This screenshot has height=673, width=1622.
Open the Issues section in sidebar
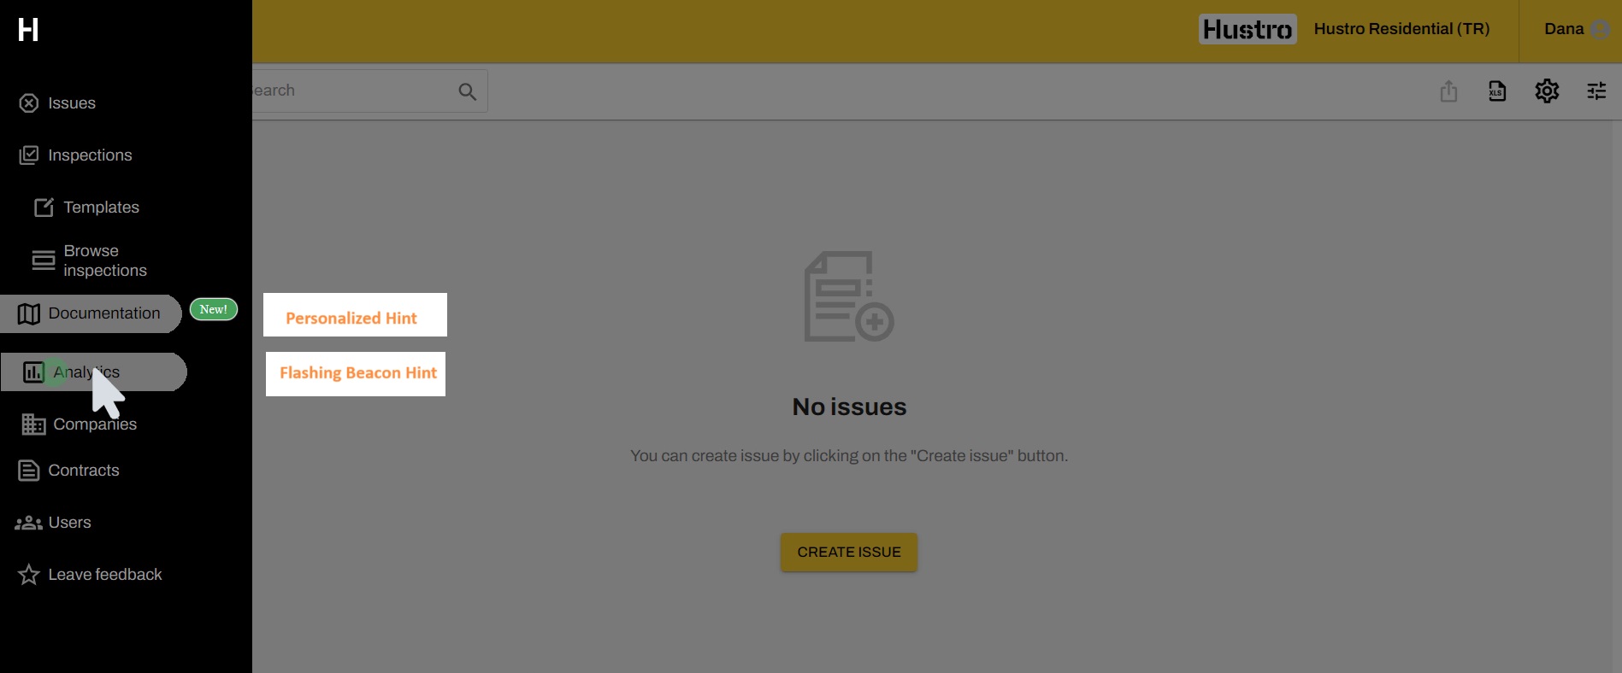(71, 103)
